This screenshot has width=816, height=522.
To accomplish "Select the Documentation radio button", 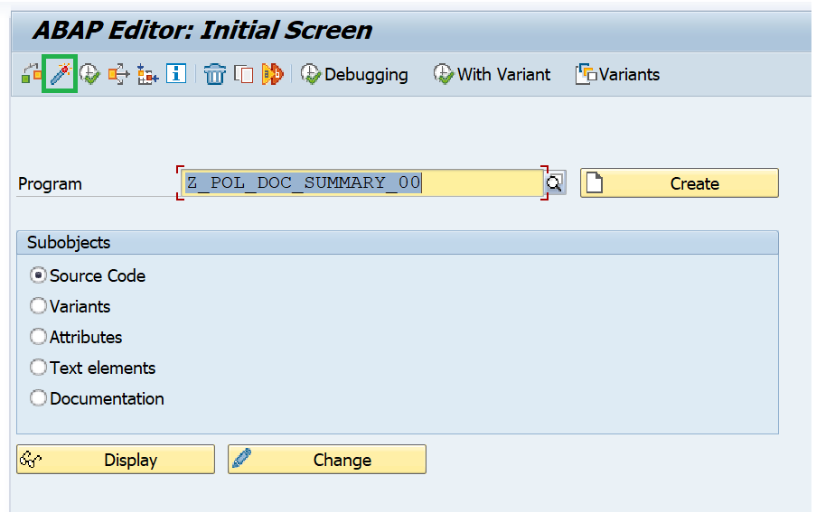I will (x=38, y=397).
